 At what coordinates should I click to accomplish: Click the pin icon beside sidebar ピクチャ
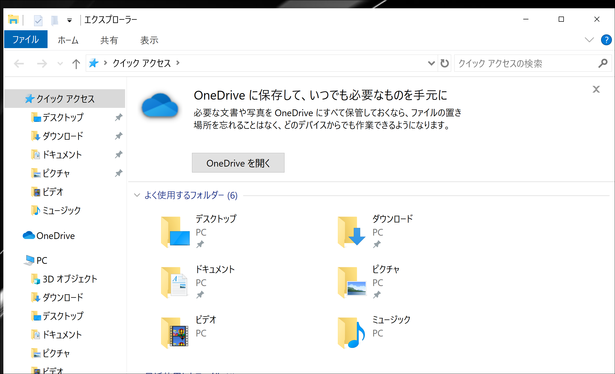point(119,173)
